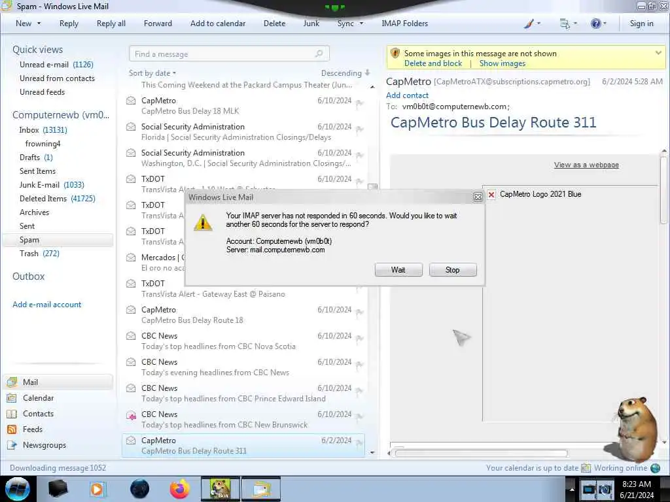This screenshot has width=670, height=502.
Task: Select Add to calendar in toolbar
Action: click(218, 24)
